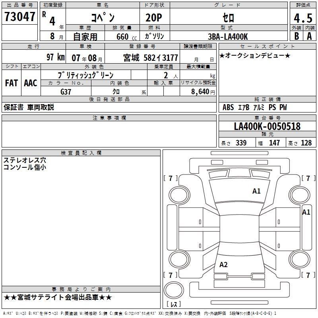Click the mileage value 97 km
This screenshot has height=318, width=318.
56,57
